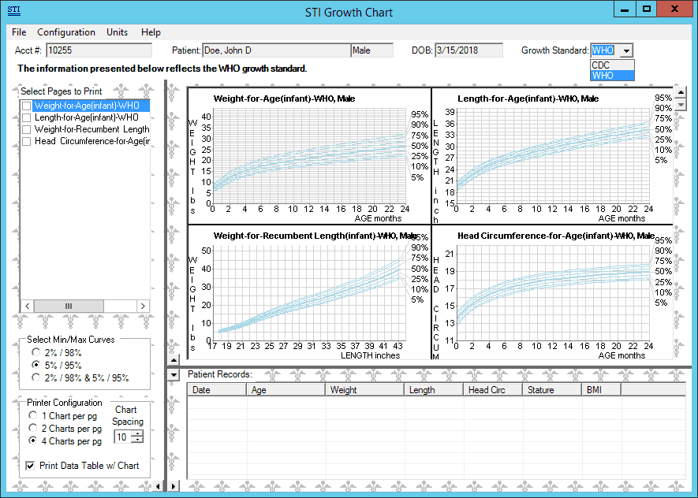Click the Weight column header

(x=365, y=390)
